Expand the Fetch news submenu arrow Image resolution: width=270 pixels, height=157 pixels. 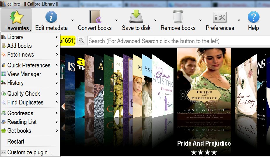pos(57,55)
